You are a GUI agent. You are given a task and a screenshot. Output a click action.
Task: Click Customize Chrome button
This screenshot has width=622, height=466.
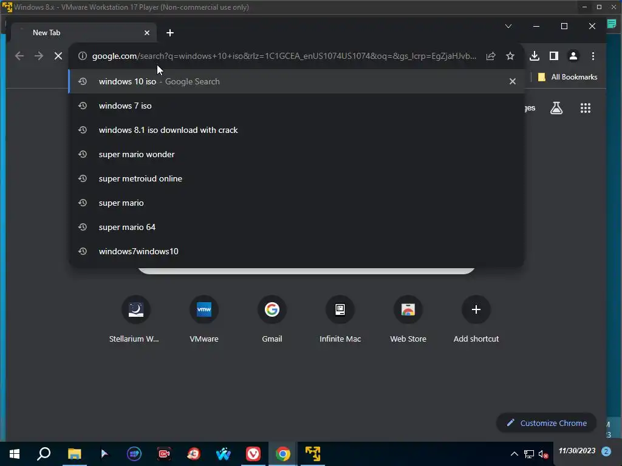click(x=546, y=423)
